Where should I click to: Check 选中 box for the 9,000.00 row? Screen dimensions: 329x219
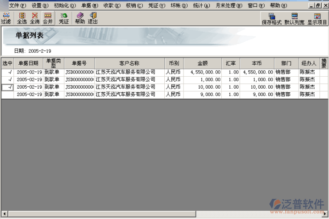pyautogui.click(x=7, y=95)
